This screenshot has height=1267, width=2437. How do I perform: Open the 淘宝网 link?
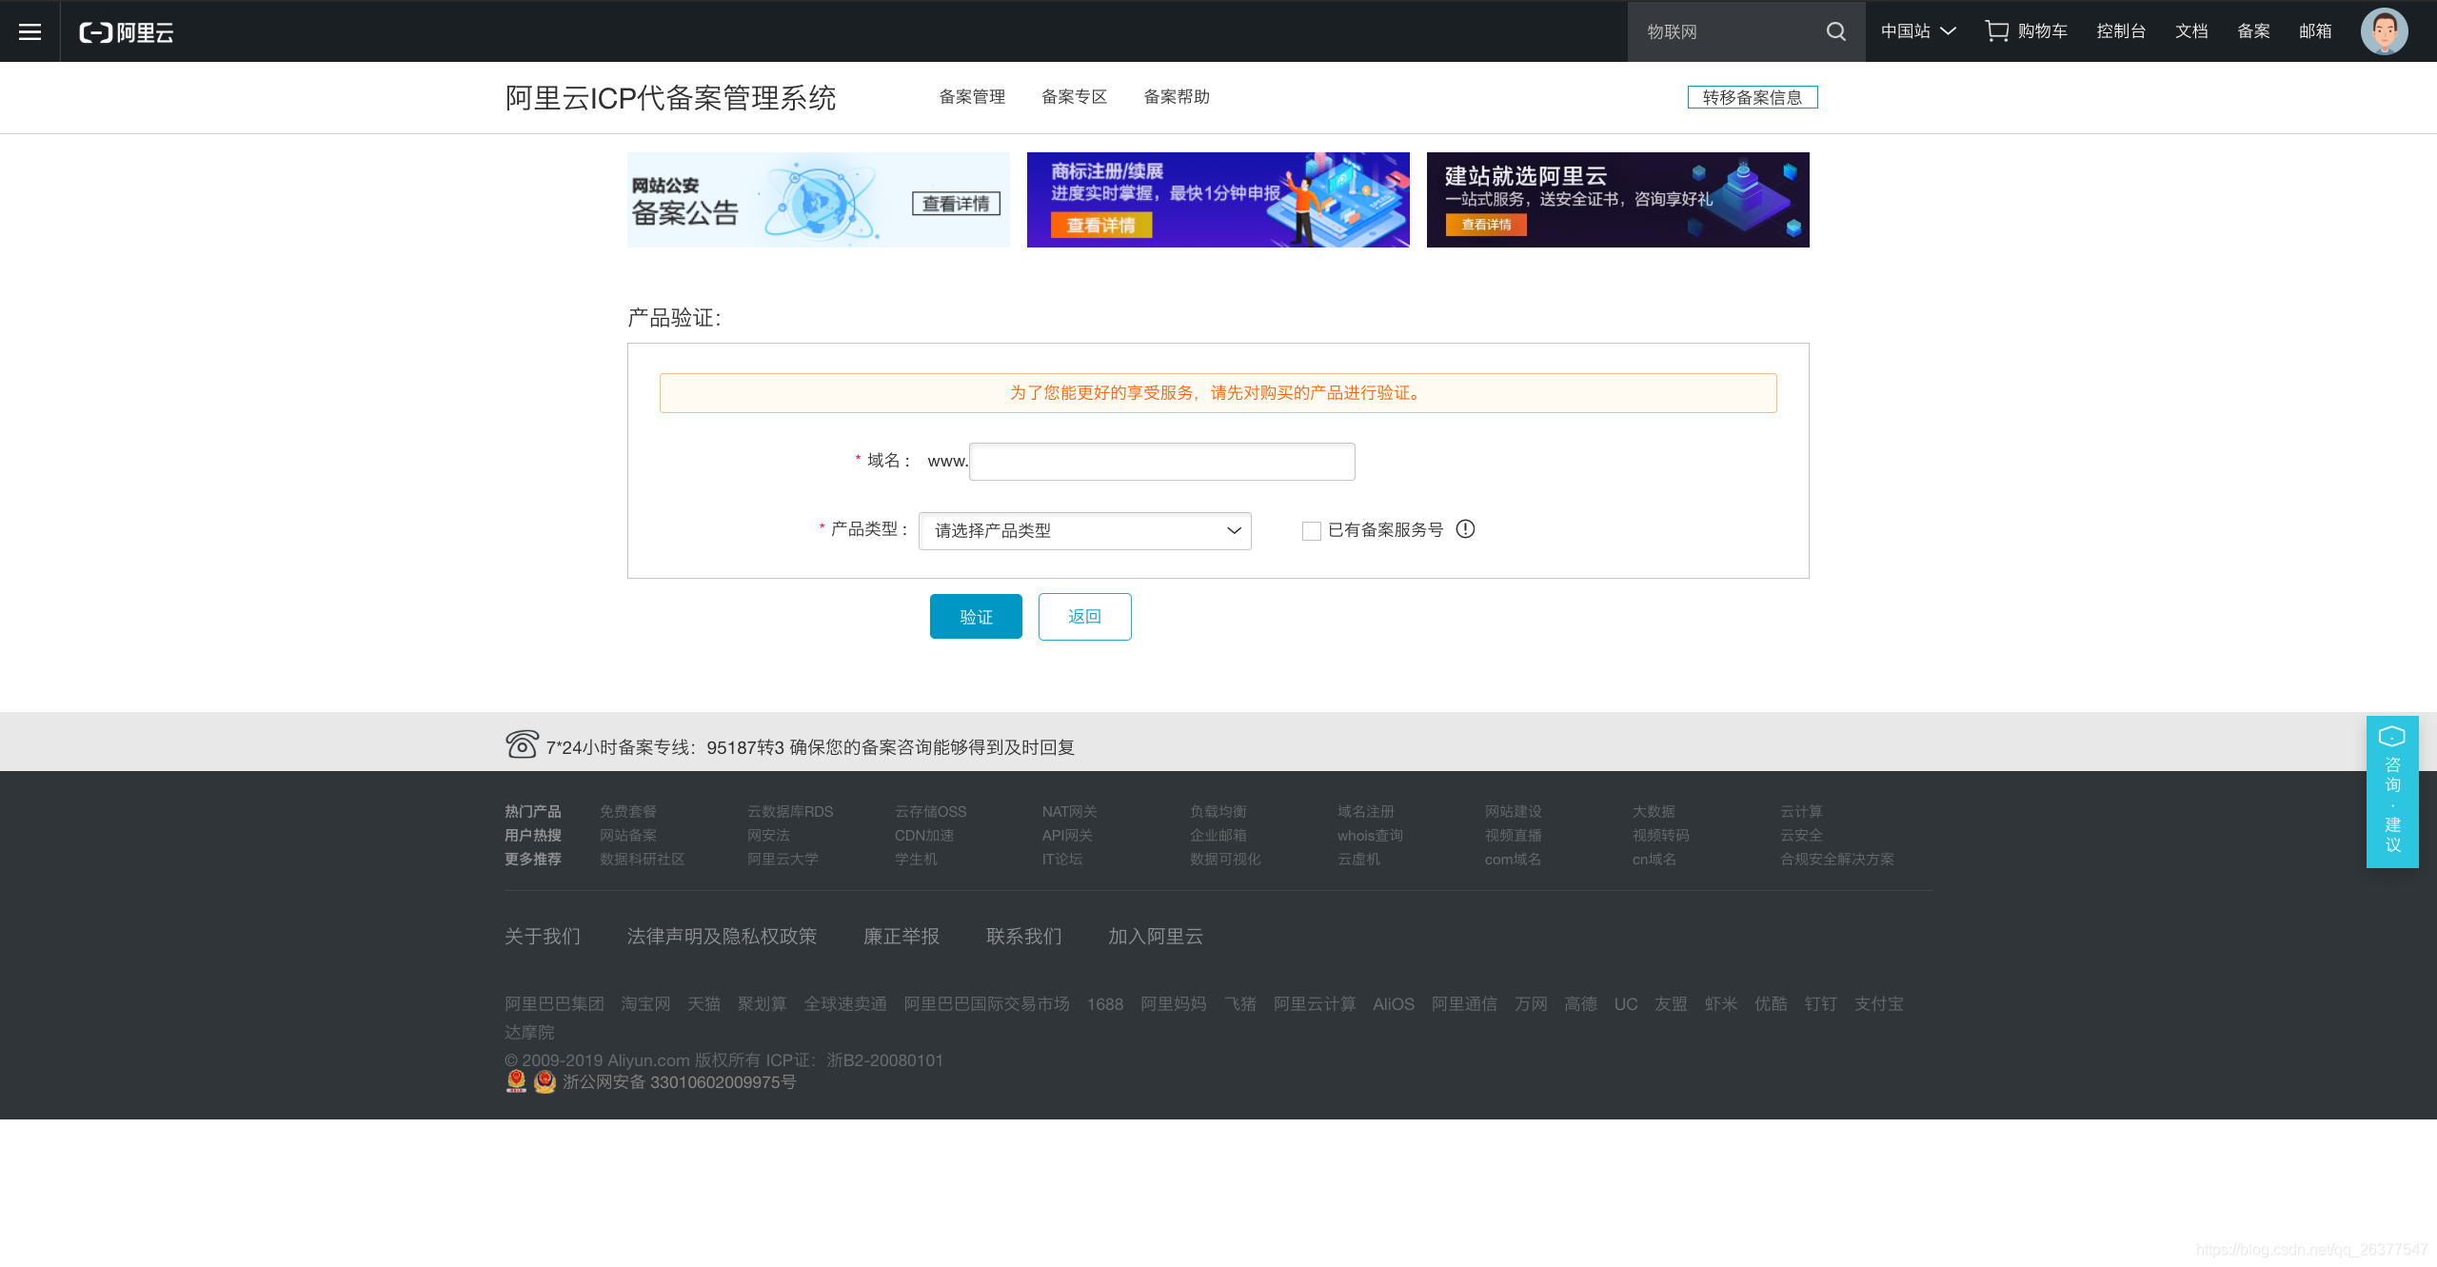point(645,1003)
